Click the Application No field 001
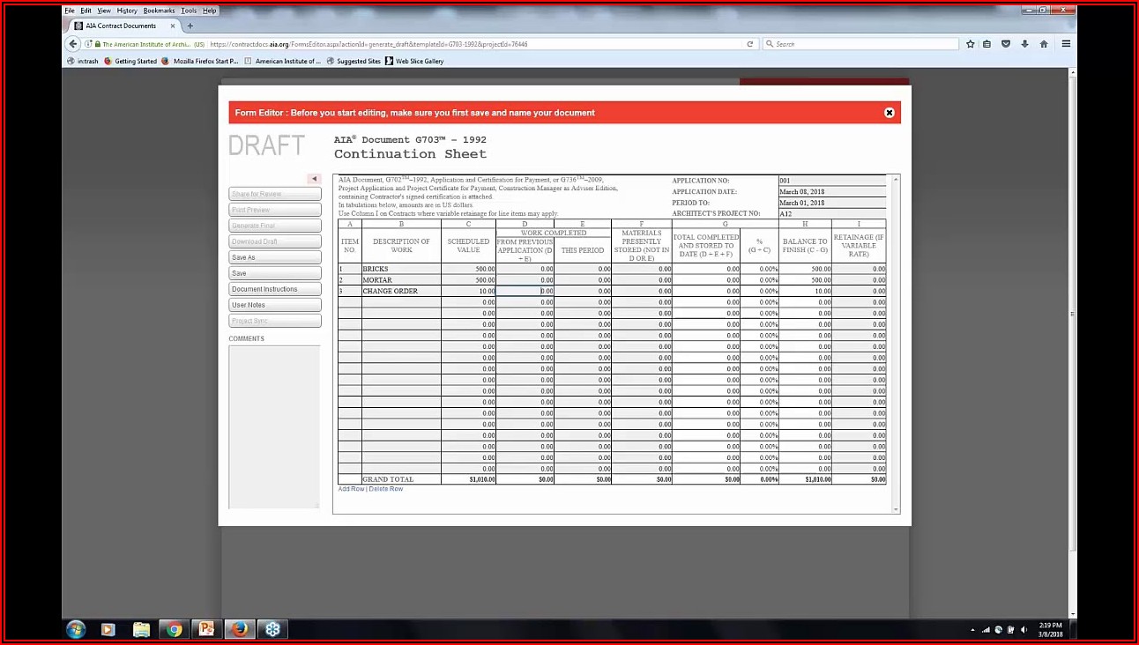This screenshot has width=1139, height=645. coord(831,181)
